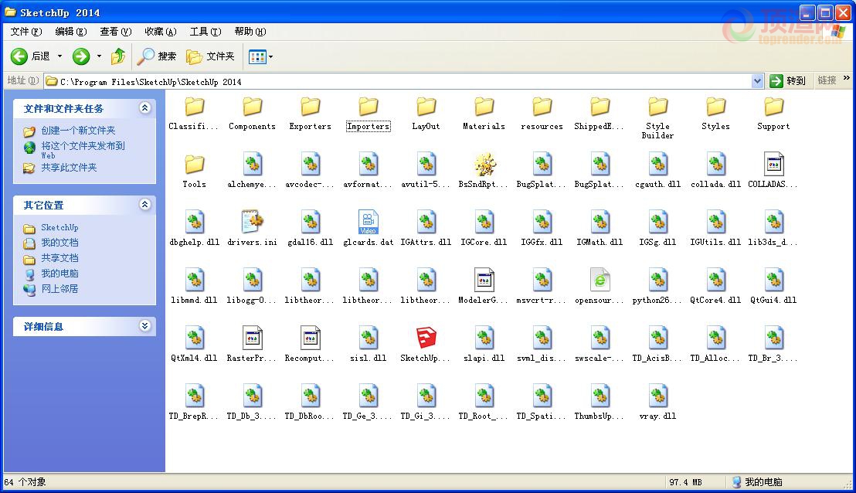Click the Forward navigation arrow
Screen dimensions: 856x493
[x=81, y=56]
